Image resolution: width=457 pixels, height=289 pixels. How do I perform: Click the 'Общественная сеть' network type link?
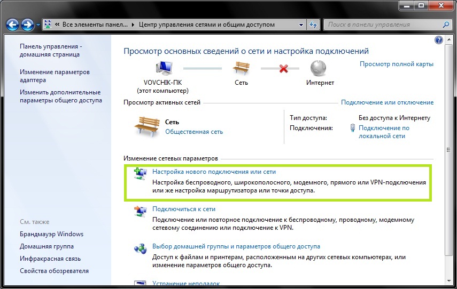[194, 132]
